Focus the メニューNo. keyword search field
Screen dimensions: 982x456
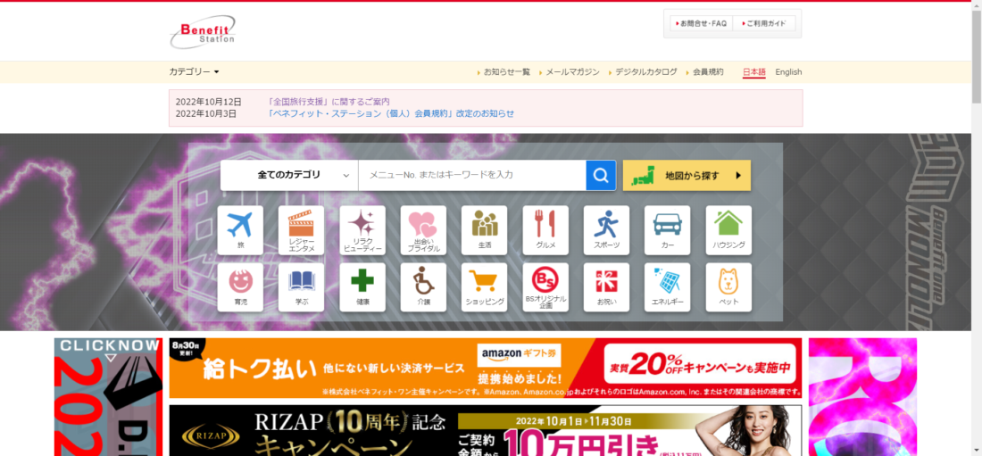472,176
